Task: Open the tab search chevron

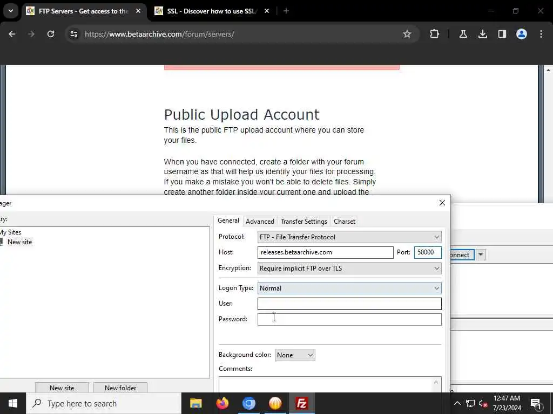Action: coord(11,11)
